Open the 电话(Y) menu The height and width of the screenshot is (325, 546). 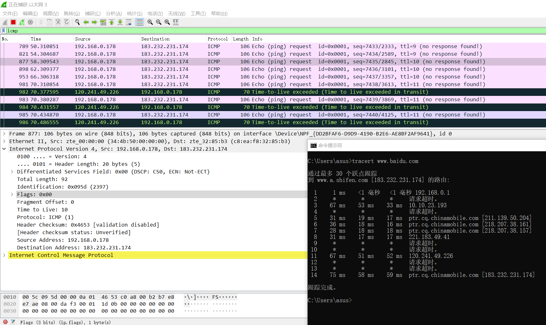(x=155, y=14)
